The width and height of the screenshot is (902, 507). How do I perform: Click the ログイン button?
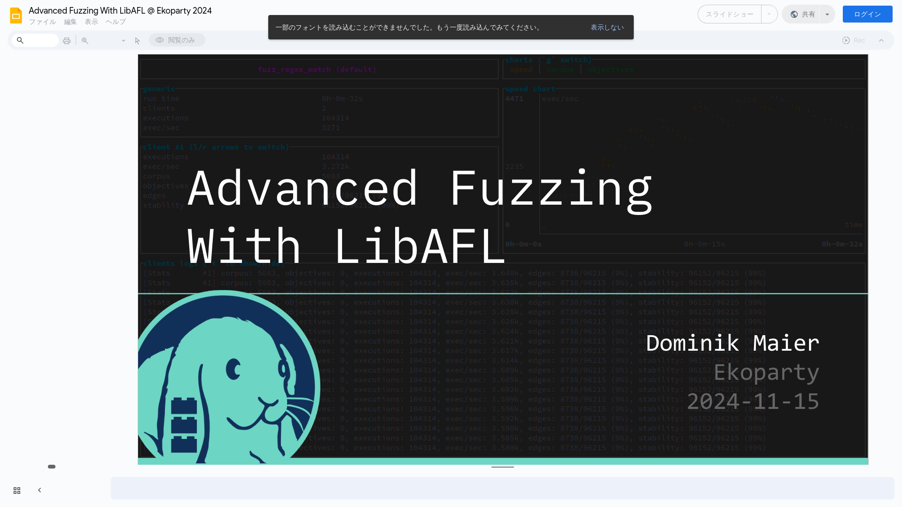(867, 14)
